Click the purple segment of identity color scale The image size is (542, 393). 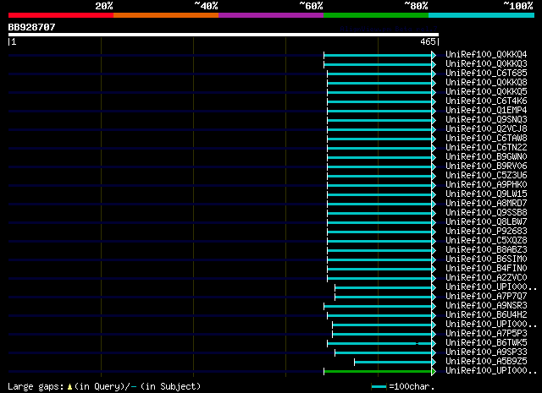pyautogui.click(x=271, y=15)
